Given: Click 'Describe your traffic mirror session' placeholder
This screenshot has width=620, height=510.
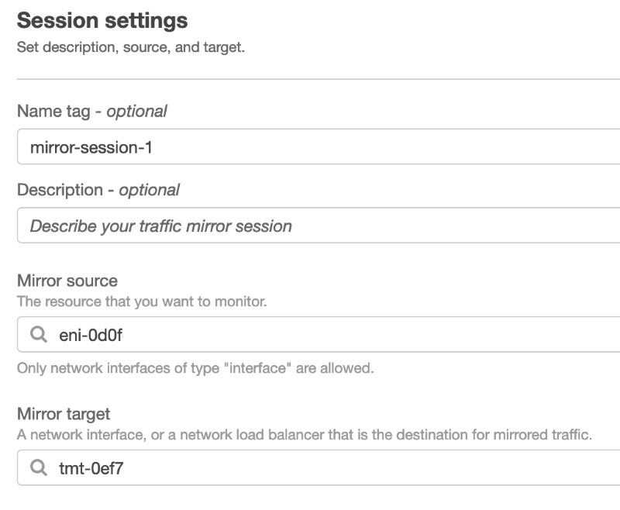Looking at the screenshot, I should [x=161, y=226].
